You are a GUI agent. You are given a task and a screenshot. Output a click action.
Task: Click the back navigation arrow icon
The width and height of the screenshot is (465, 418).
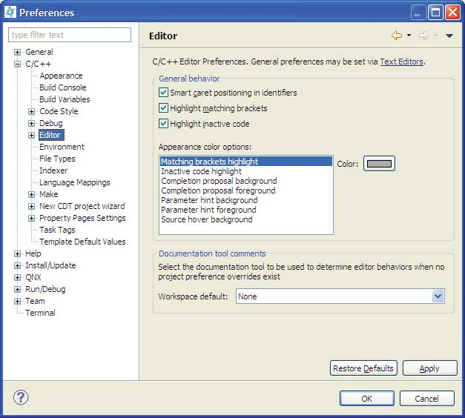pyautogui.click(x=397, y=36)
